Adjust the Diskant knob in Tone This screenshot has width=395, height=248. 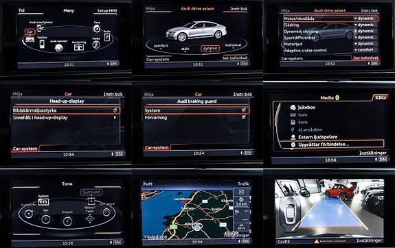pos(67,221)
